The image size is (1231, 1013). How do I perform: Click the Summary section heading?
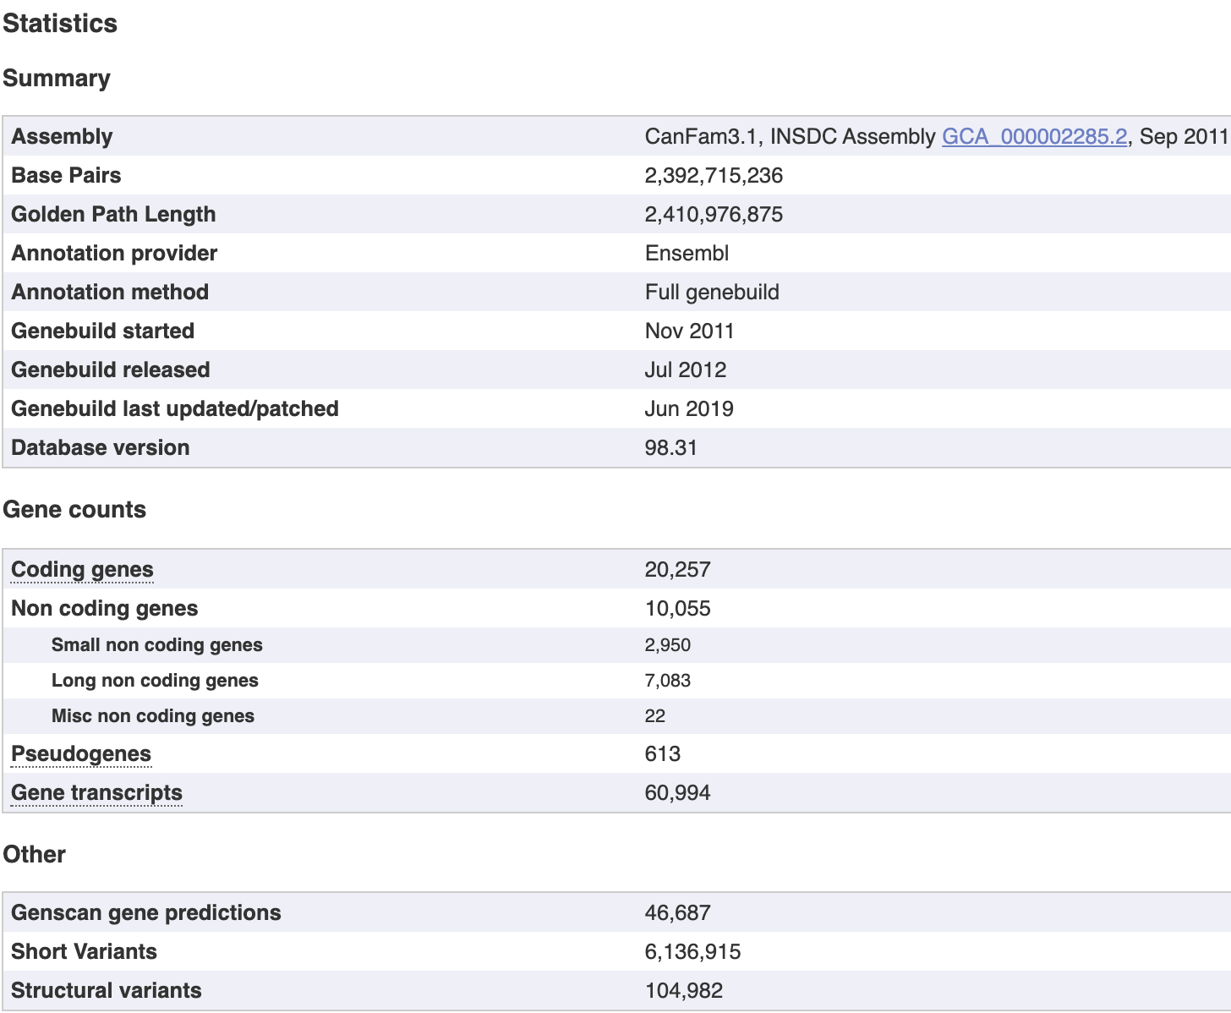point(57,78)
